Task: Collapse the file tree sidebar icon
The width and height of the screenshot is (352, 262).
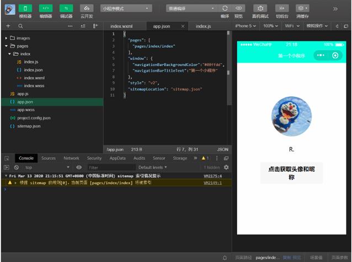Action: click(95, 26)
